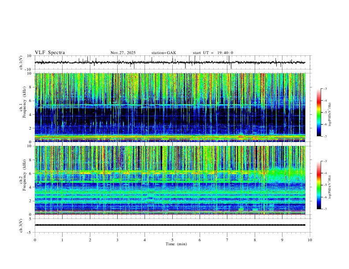Click the "start UT = 19:40:0" header text
Screen dimensions: 349x269
point(213,53)
